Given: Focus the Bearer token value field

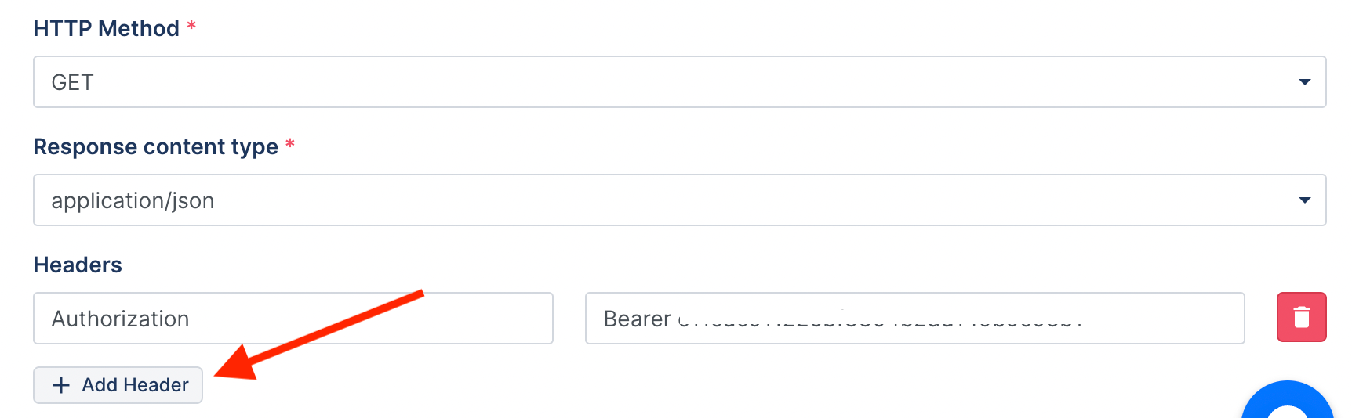Looking at the screenshot, I should point(914,318).
